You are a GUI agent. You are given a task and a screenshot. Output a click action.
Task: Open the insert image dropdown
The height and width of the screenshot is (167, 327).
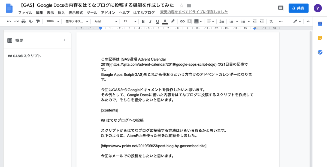point(198,21)
